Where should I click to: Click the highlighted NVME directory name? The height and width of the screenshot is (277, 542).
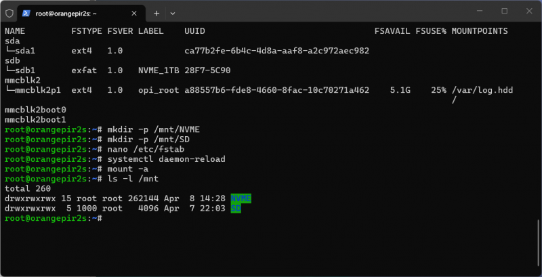point(241,198)
